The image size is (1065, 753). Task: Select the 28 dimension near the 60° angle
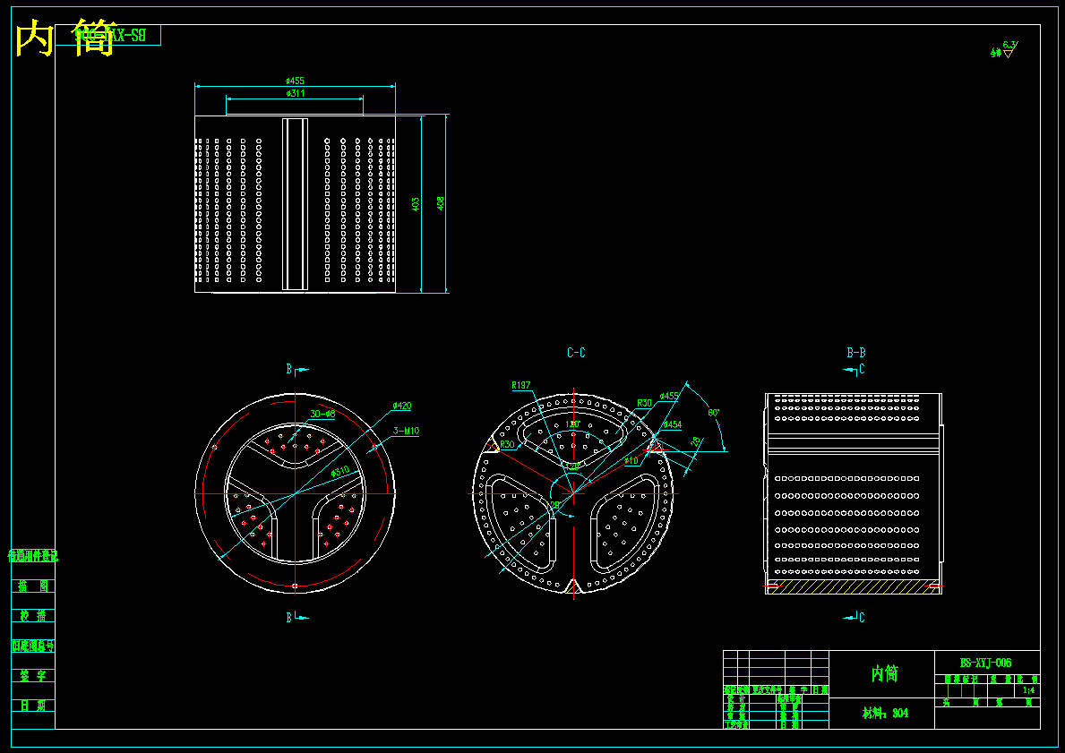(695, 441)
